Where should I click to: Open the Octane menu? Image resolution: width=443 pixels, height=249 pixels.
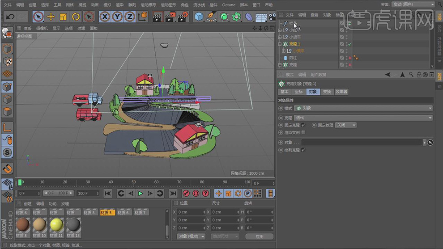pyautogui.click(x=229, y=5)
